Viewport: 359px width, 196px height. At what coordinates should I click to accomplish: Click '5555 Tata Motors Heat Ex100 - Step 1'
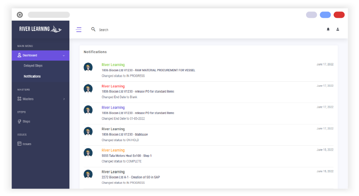[127, 155]
